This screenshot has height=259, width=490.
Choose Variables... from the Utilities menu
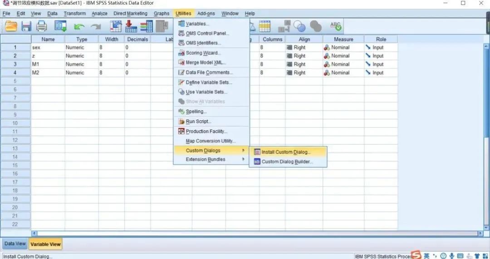[x=211, y=24]
